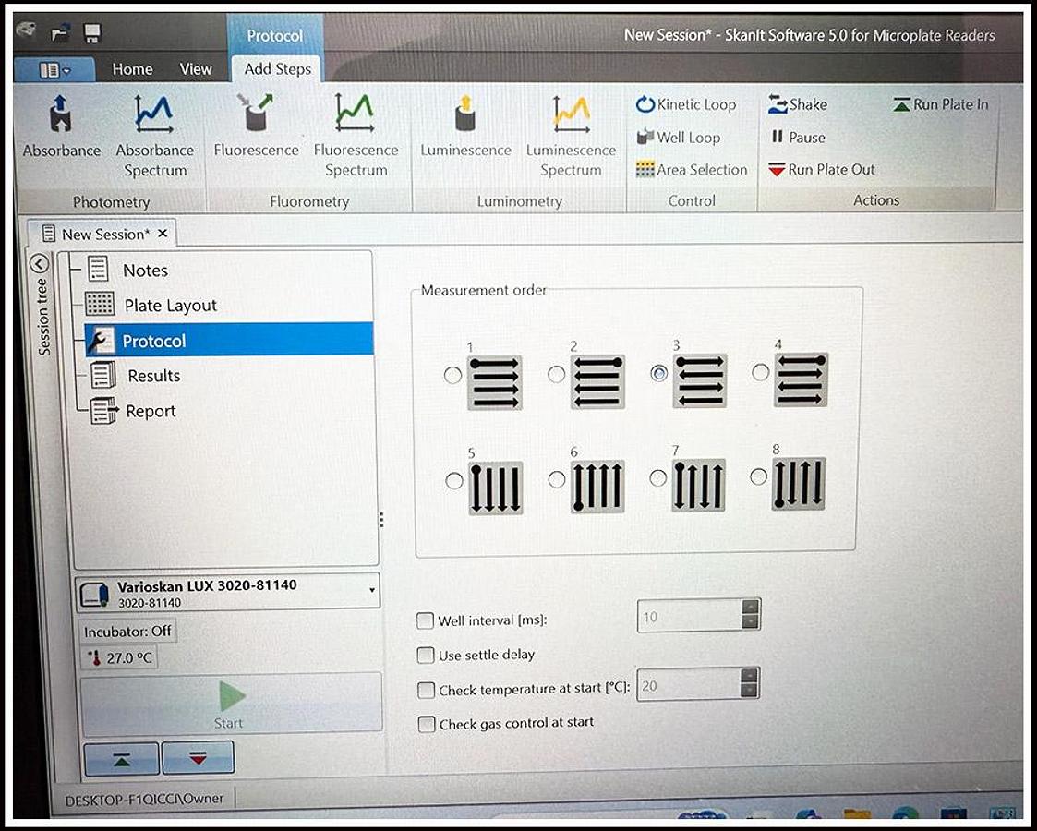
Task: Choose measurement order pattern 6
Action: pos(556,480)
